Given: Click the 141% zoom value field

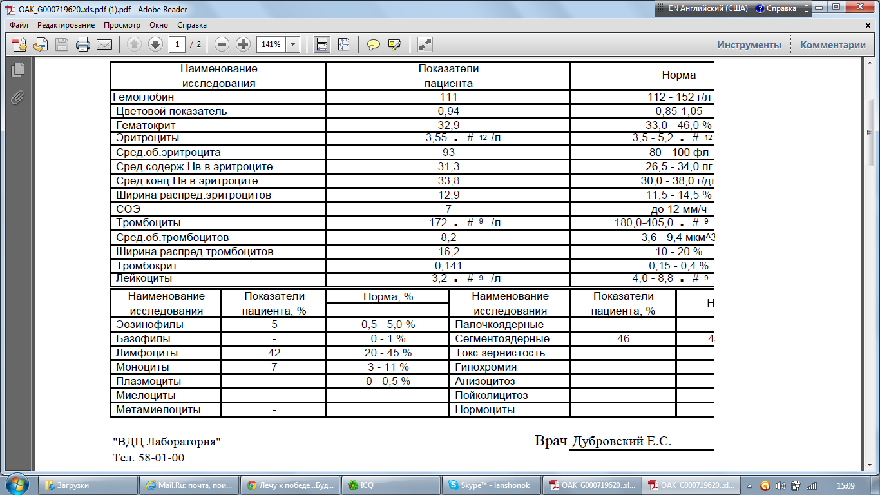Looking at the screenshot, I should click(x=271, y=44).
